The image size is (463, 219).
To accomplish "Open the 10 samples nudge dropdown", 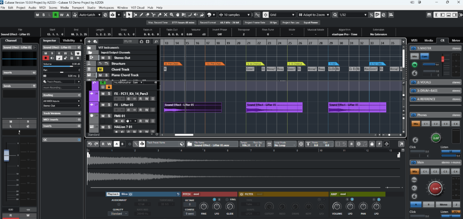I will tap(234, 15).
